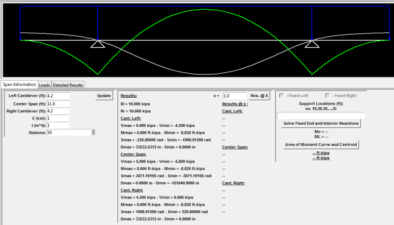This screenshot has height=225, width=394.
Task: Click Area of Moment Curve and Centroid
Action: (x=321, y=144)
